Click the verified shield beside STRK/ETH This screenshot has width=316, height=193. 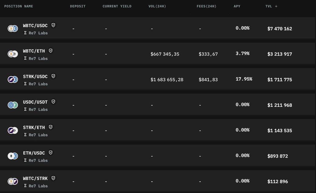(51, 127)
